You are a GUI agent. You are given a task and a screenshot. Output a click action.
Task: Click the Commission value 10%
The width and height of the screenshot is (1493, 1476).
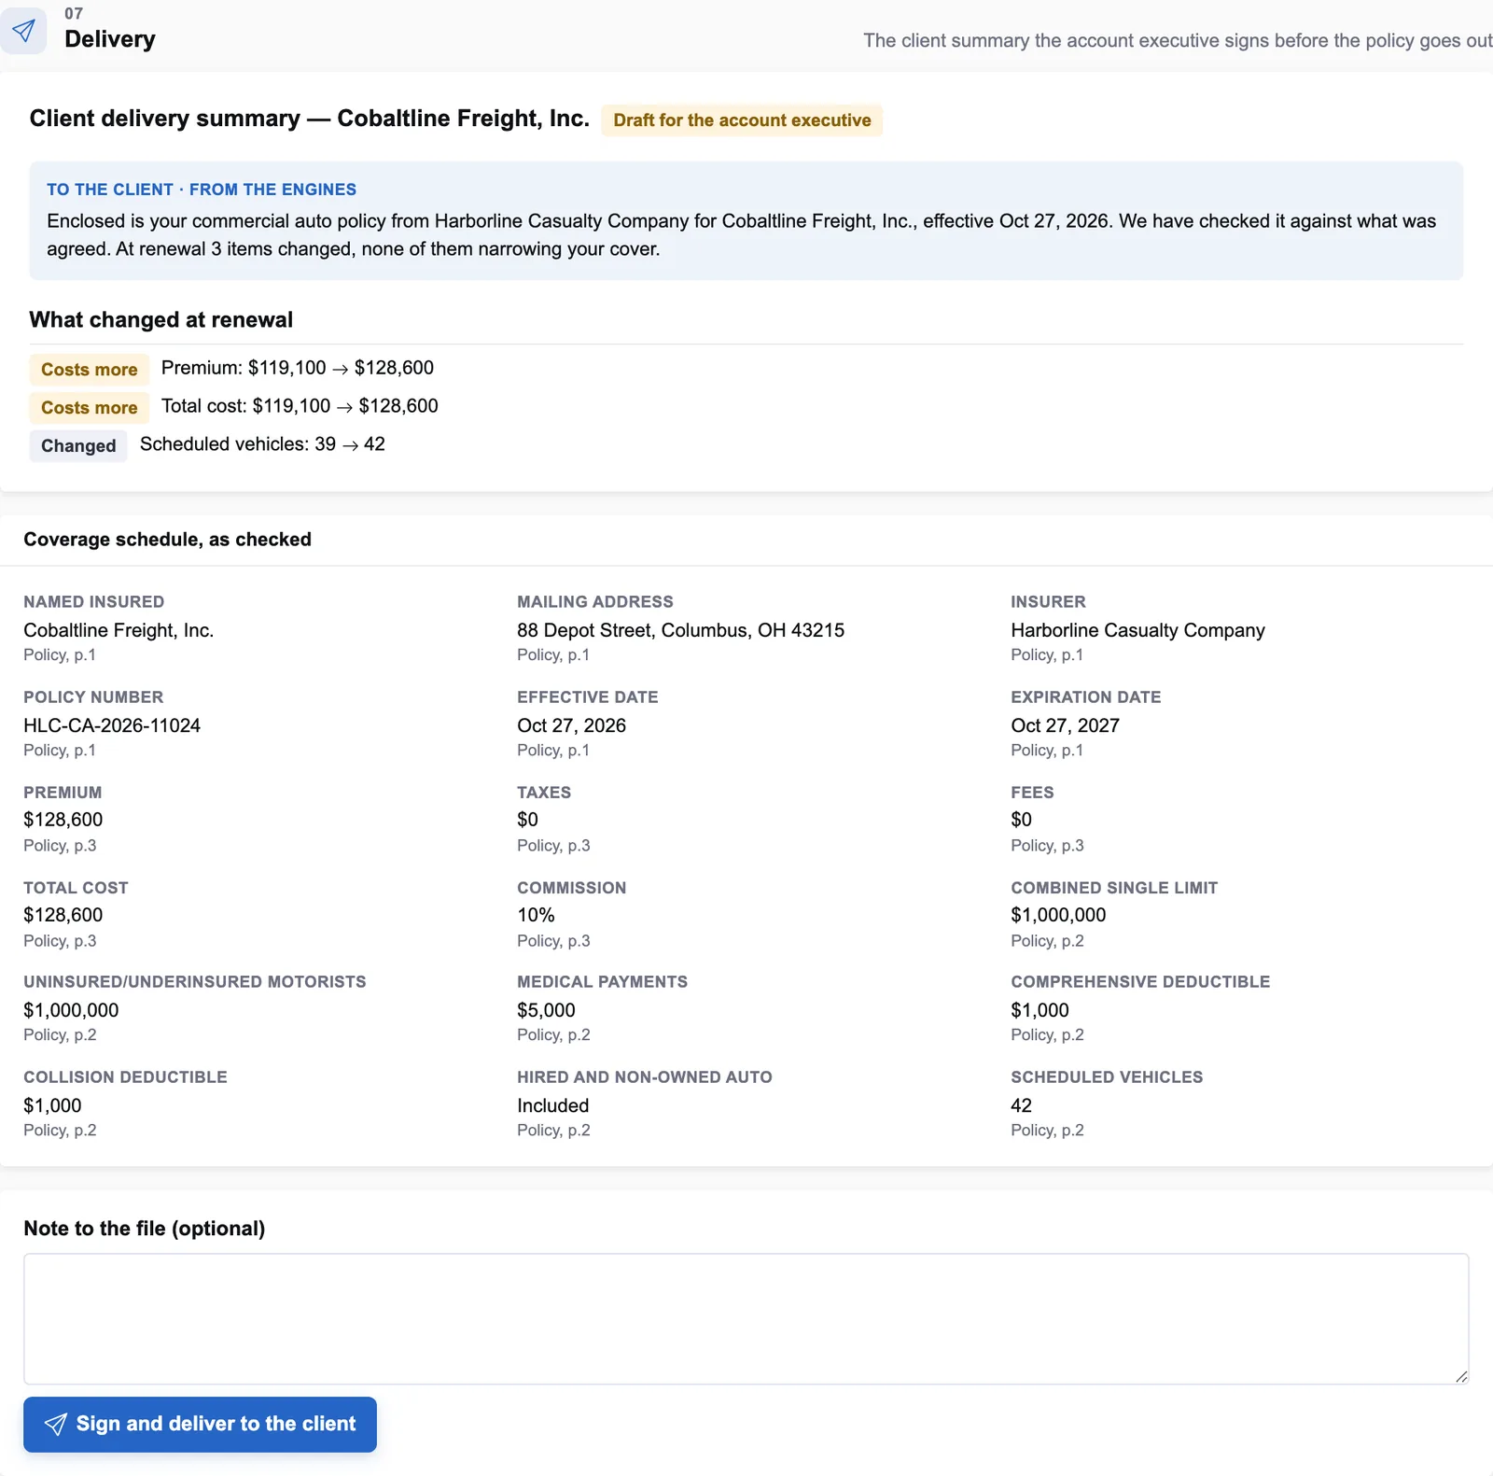click(536, 915)
